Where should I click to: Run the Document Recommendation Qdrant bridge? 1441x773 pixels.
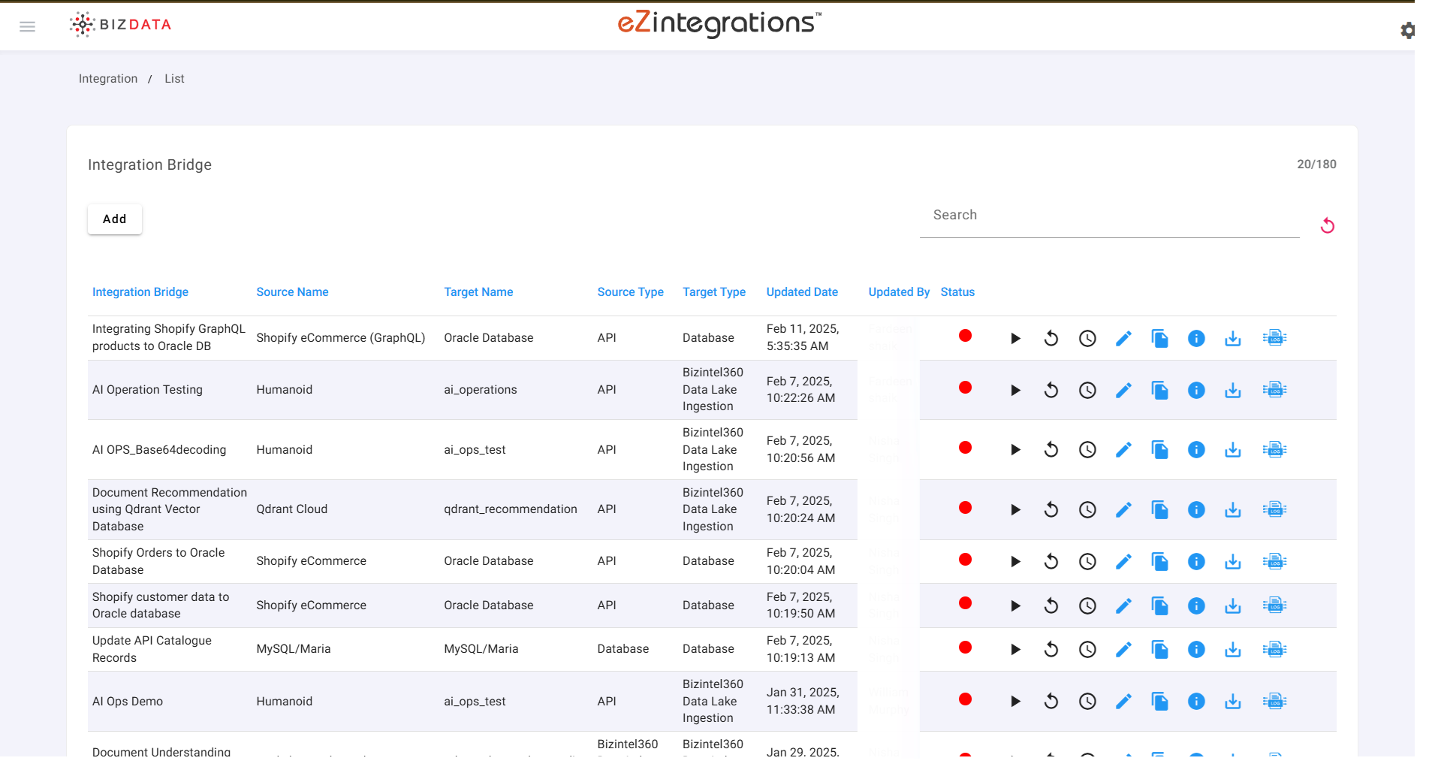pos(1015,509)
